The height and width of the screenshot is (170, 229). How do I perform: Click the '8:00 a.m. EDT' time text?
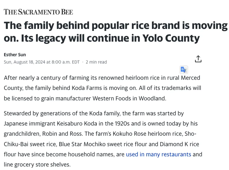click(66, 62)
